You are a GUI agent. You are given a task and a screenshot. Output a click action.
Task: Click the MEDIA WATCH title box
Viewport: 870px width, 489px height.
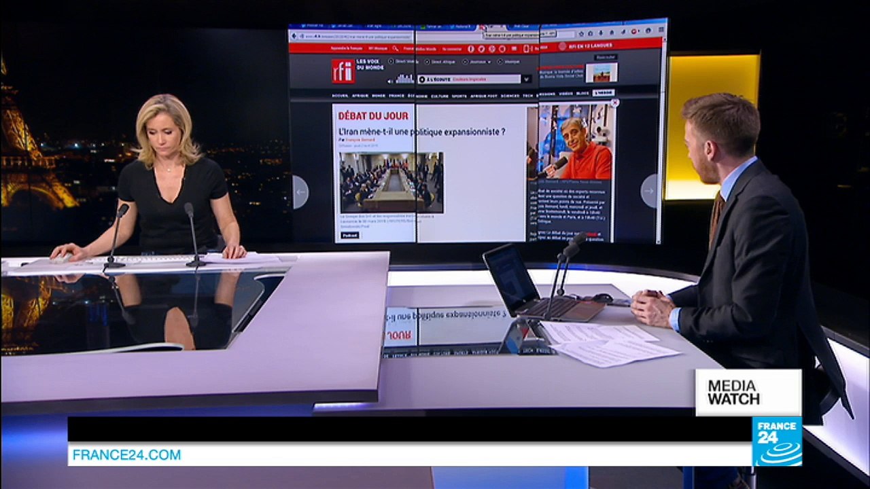(x=748, y=393)
